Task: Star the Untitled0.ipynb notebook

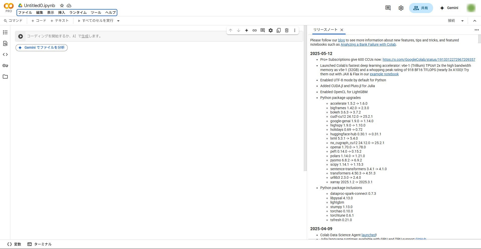Action: pos(62,6)
